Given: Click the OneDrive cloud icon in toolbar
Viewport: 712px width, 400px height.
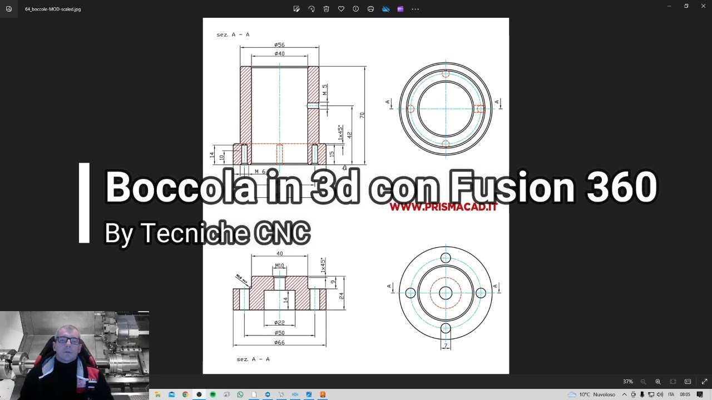Looking at the screenshot, I should pos(385,9).
